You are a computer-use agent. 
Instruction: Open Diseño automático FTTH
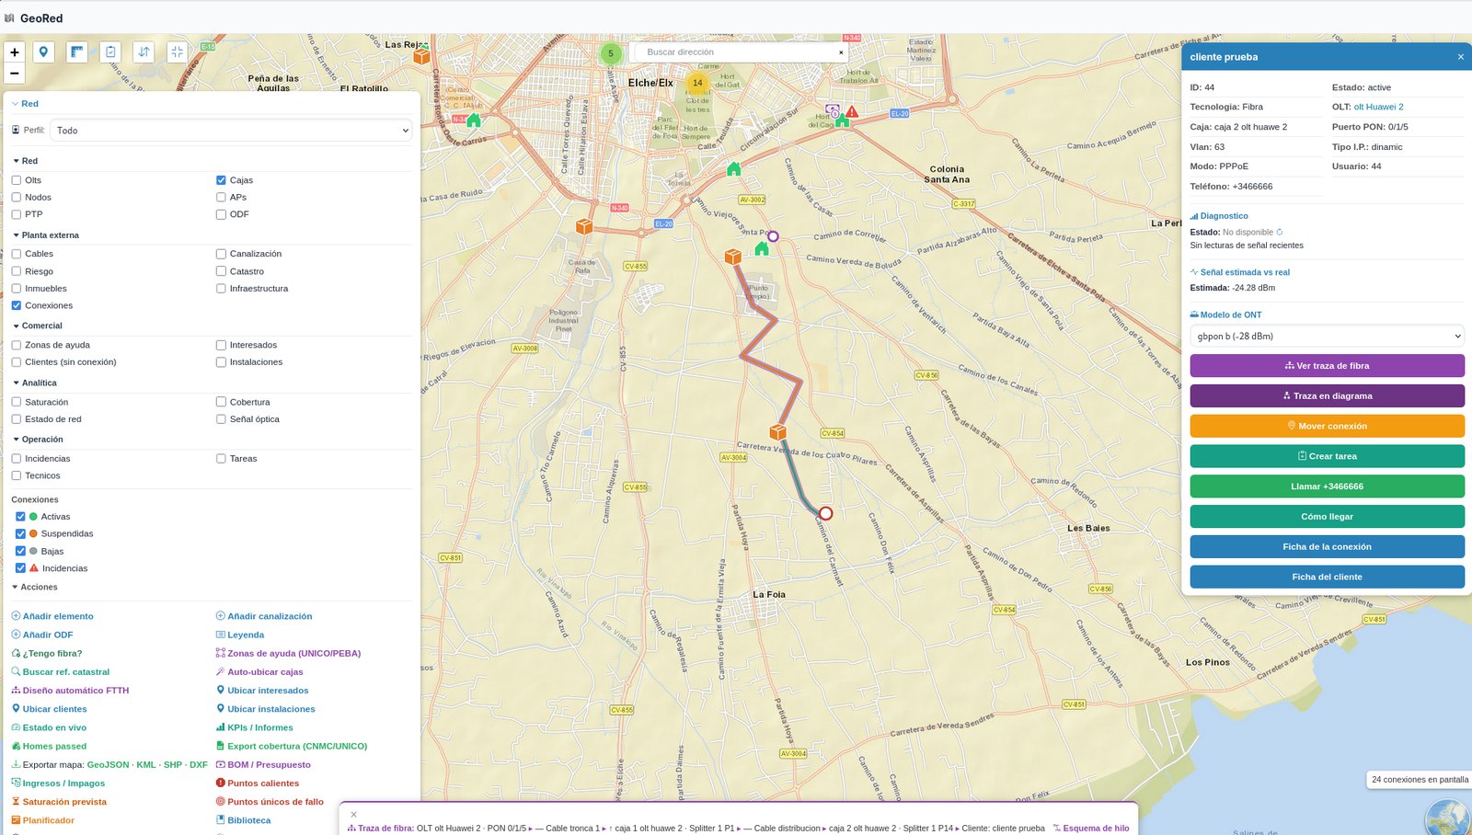click(x=70, y=691)
